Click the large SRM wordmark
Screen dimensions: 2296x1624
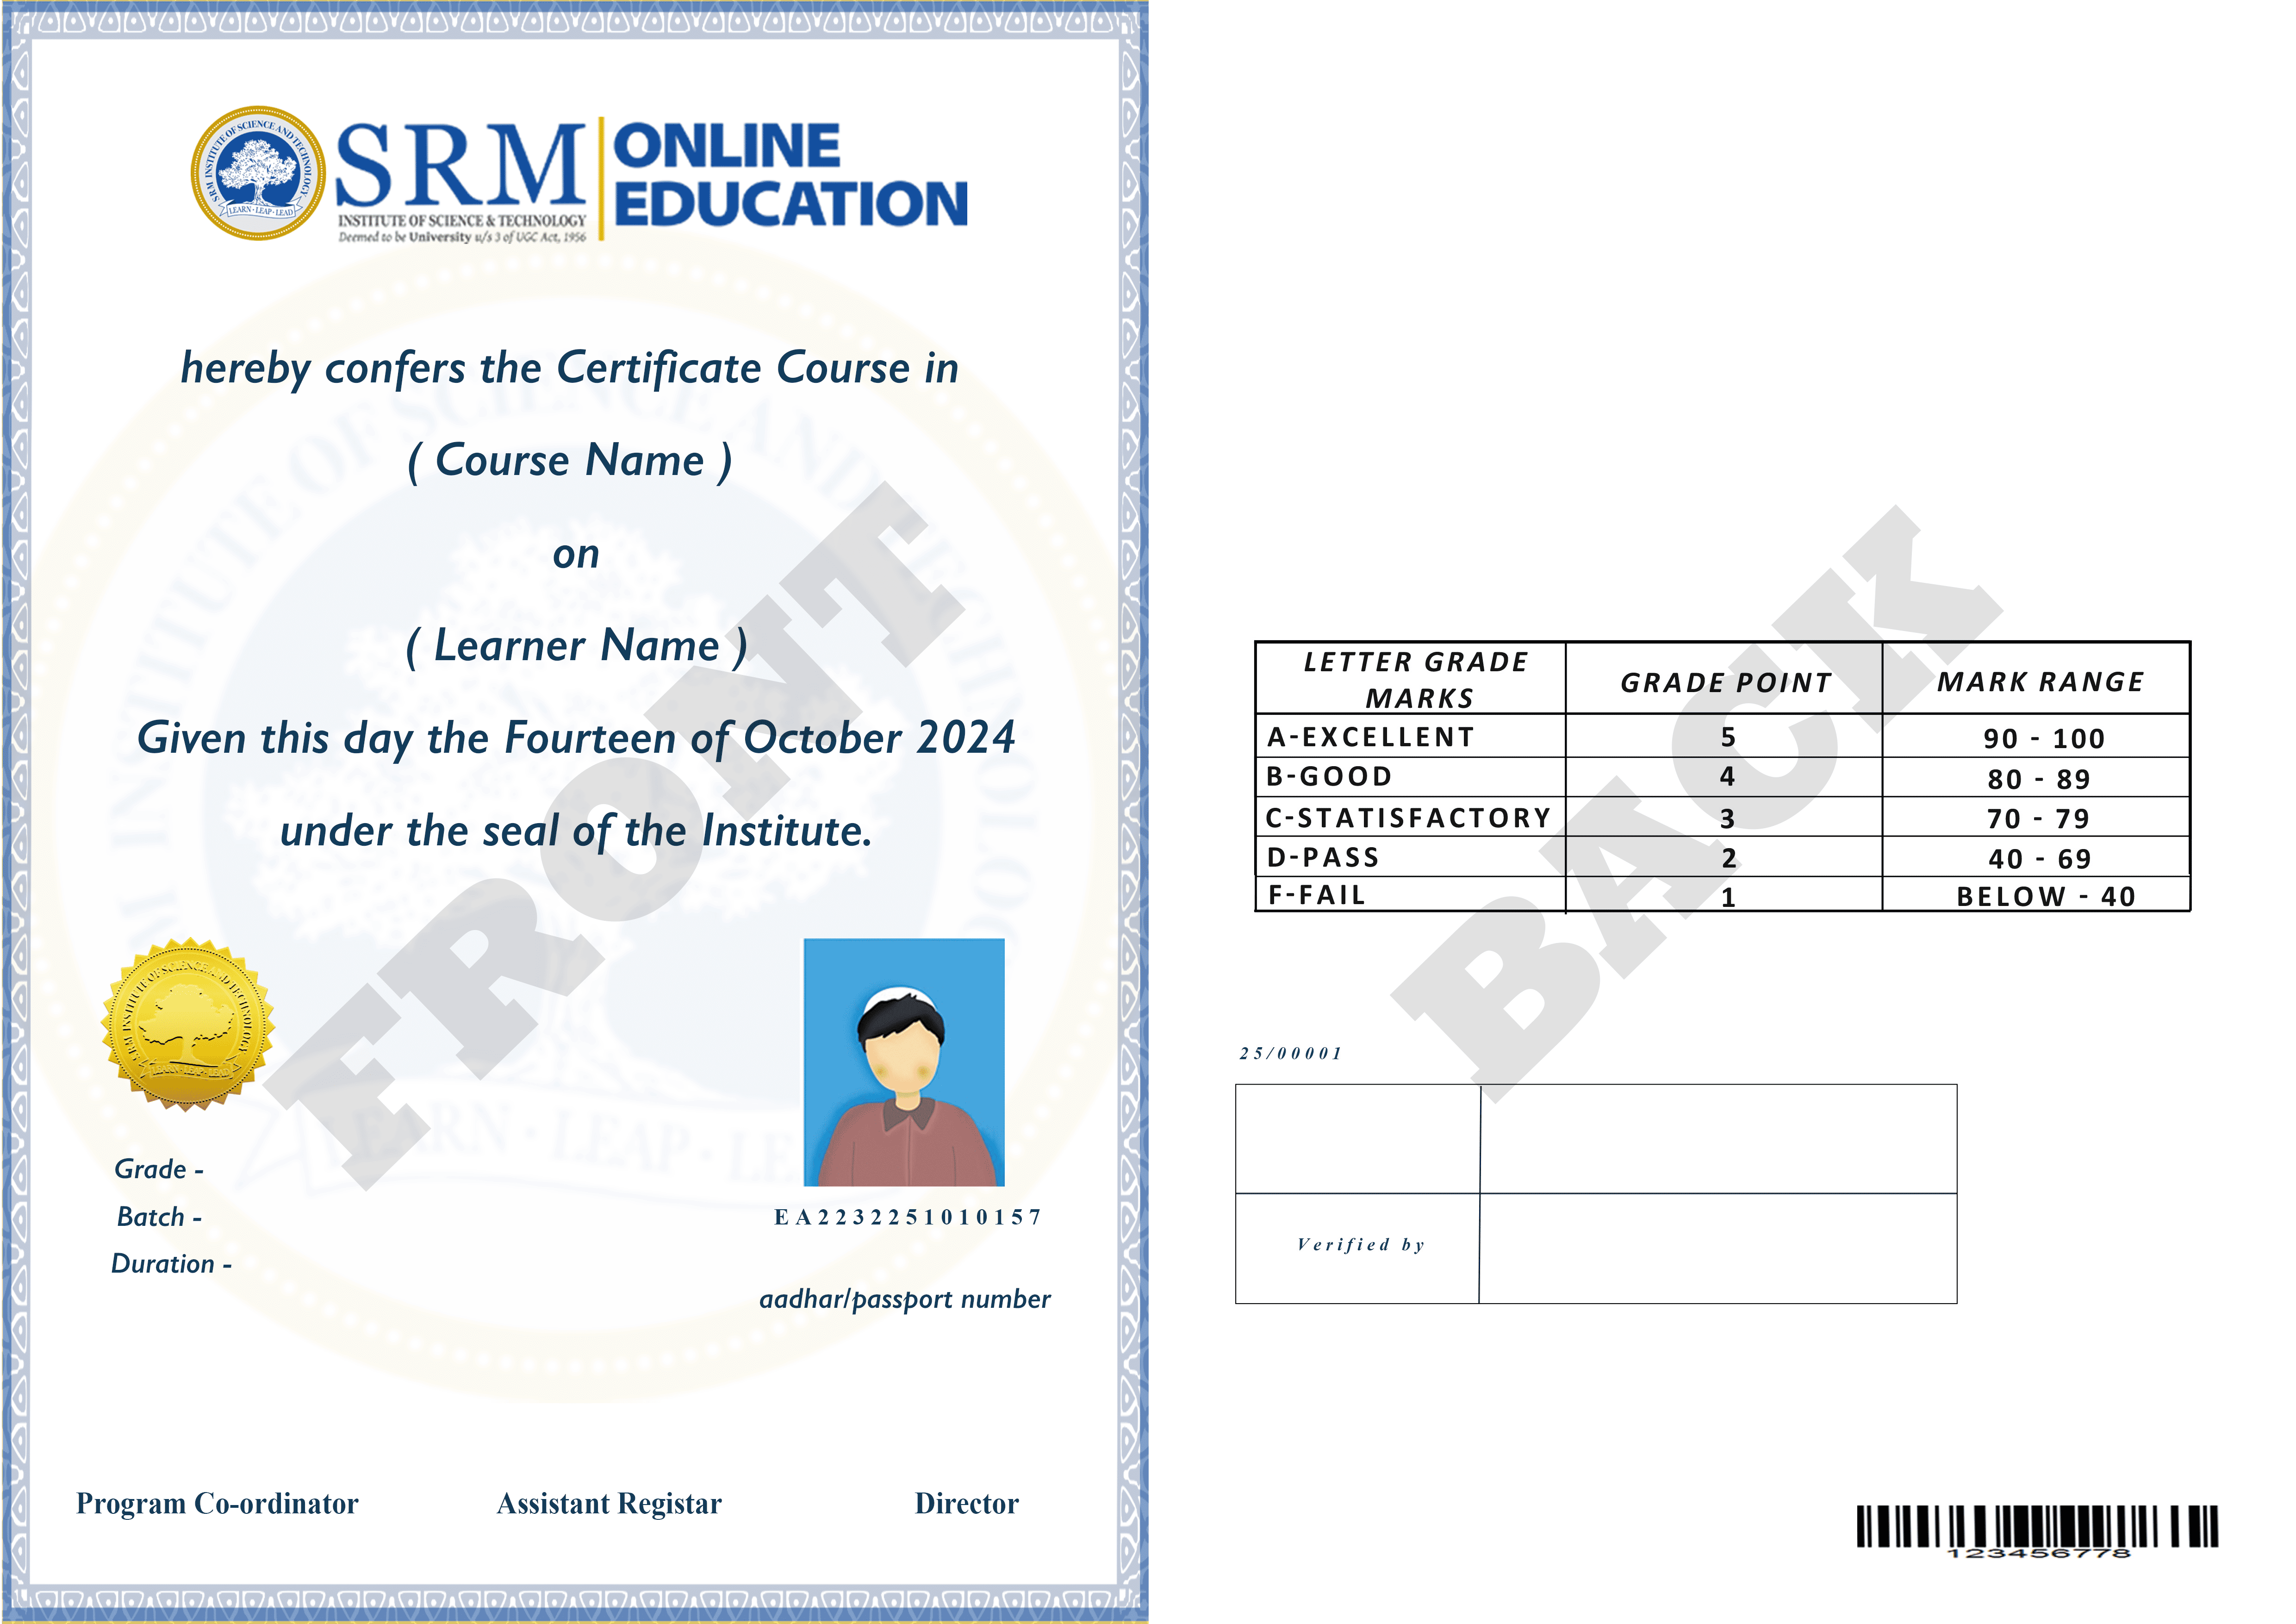[x=461, y=165]
